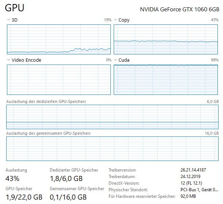Click inside the Copy usage graph
This screenshot has width=223, height=204.
(166, 39)
